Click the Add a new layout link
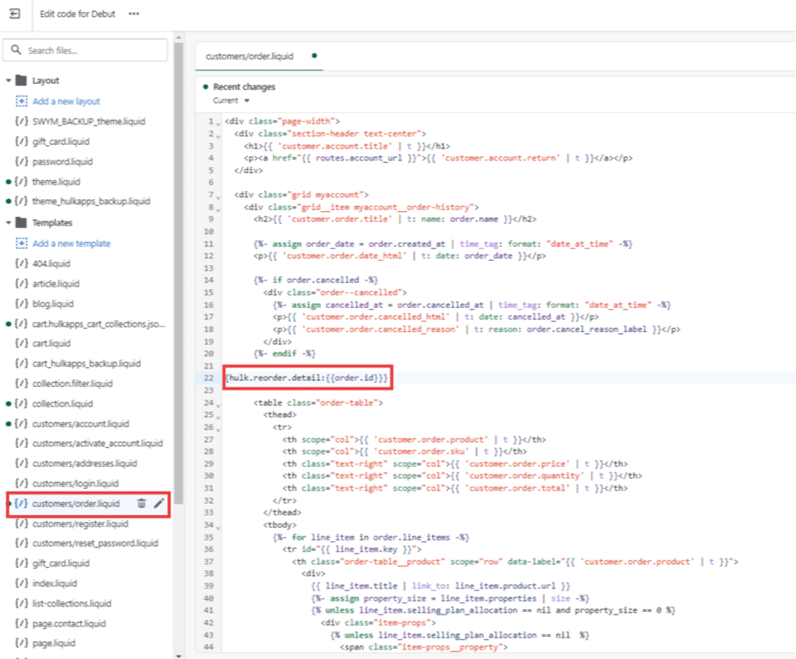The height and width of the screenshot is (659, 796). point(66,101)
